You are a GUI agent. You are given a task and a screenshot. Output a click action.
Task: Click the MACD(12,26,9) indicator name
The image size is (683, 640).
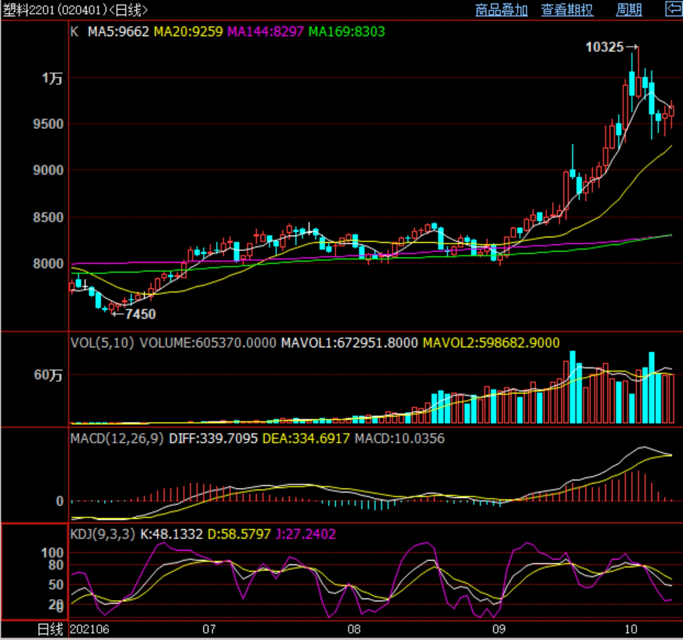(x=117, y=439)
